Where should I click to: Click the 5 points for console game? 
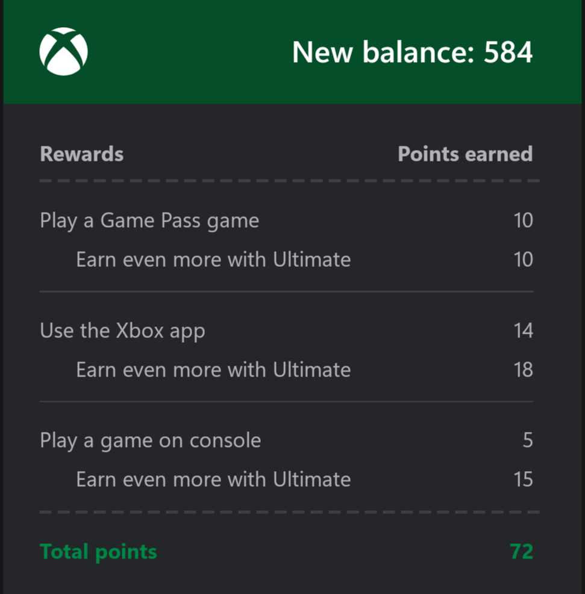[528, 440]
